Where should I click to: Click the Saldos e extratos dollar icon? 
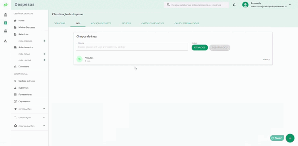click(x=15, y=81)
